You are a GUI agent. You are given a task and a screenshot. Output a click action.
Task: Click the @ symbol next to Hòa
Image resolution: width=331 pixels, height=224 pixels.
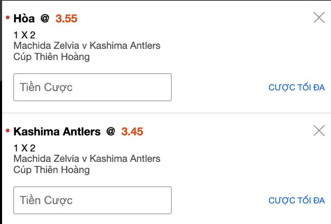[x=45, y=18]
